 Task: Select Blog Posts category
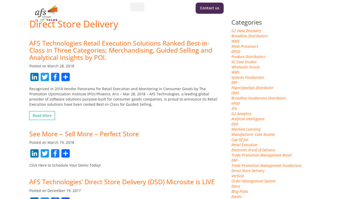click(x=239, y=191)
